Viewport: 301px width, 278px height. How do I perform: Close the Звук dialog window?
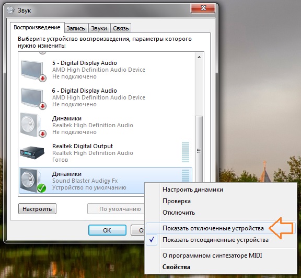203,8
